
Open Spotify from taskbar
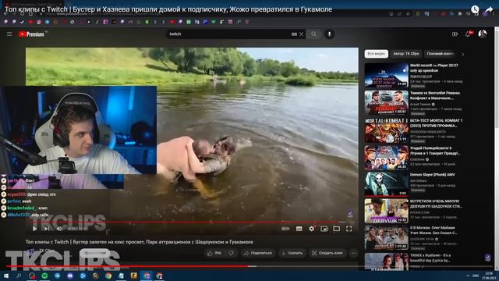pos(44,276)
